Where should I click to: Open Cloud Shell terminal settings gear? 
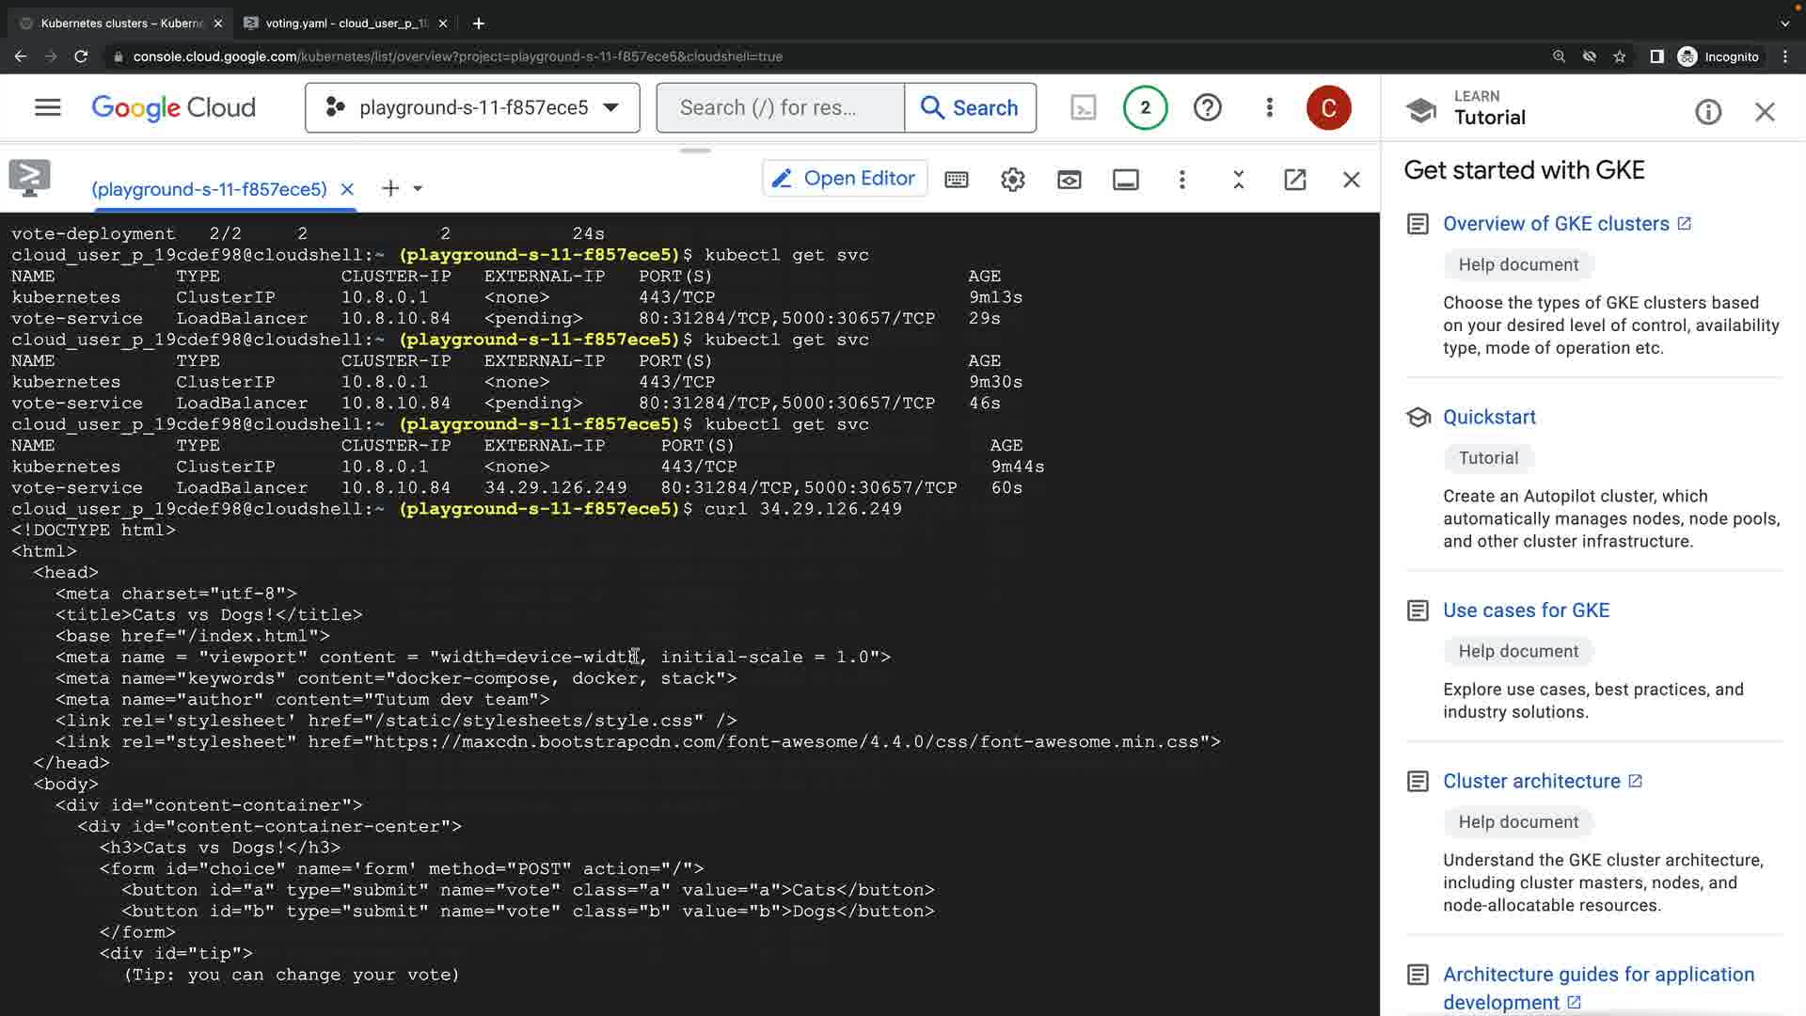(x=1012, y=180)
